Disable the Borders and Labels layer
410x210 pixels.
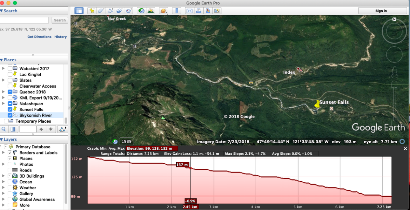[x=10, y=152]
